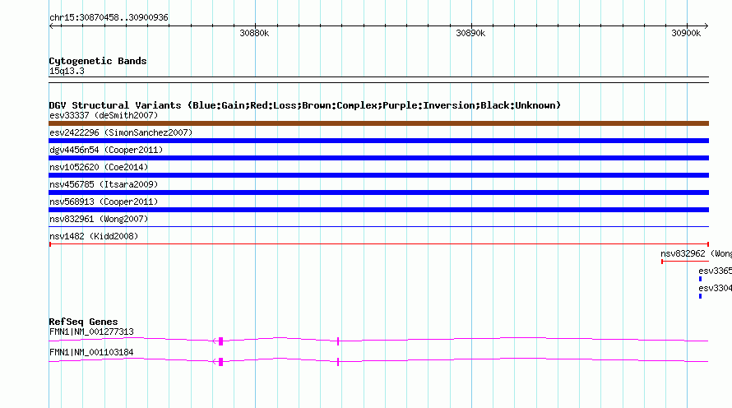Click the DGV Structural Variants track title
The height and width of the screenshot is (408, 732).
[305, 105]
